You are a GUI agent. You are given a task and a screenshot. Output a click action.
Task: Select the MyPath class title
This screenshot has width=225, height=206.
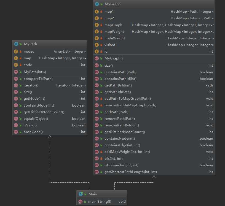(30, 44)
